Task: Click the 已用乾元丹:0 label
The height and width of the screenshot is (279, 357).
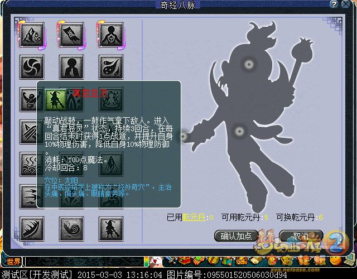Action: click(x=190, y=217)
